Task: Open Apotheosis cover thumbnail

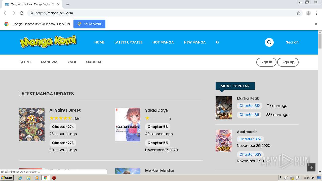Action: 224,141
